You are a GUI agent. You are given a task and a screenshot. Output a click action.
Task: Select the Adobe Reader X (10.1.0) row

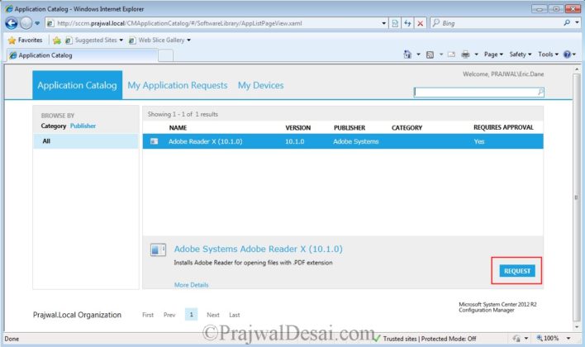[343, 141]
